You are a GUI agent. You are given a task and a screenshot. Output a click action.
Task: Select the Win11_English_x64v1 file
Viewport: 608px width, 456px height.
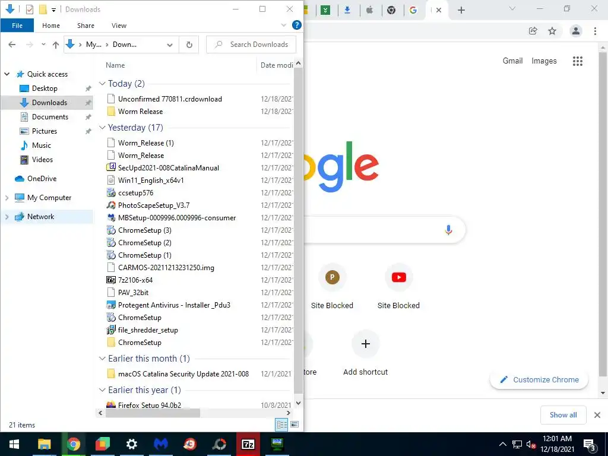tap(151, 180)
